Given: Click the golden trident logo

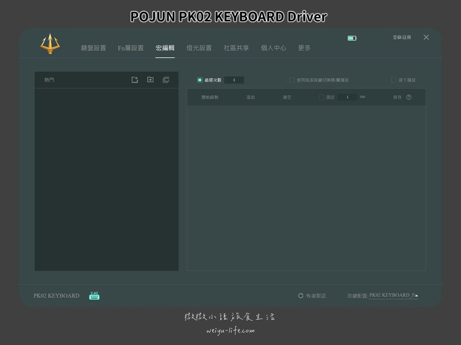Looking at the screenshot, I should click(x=50, y=44).
